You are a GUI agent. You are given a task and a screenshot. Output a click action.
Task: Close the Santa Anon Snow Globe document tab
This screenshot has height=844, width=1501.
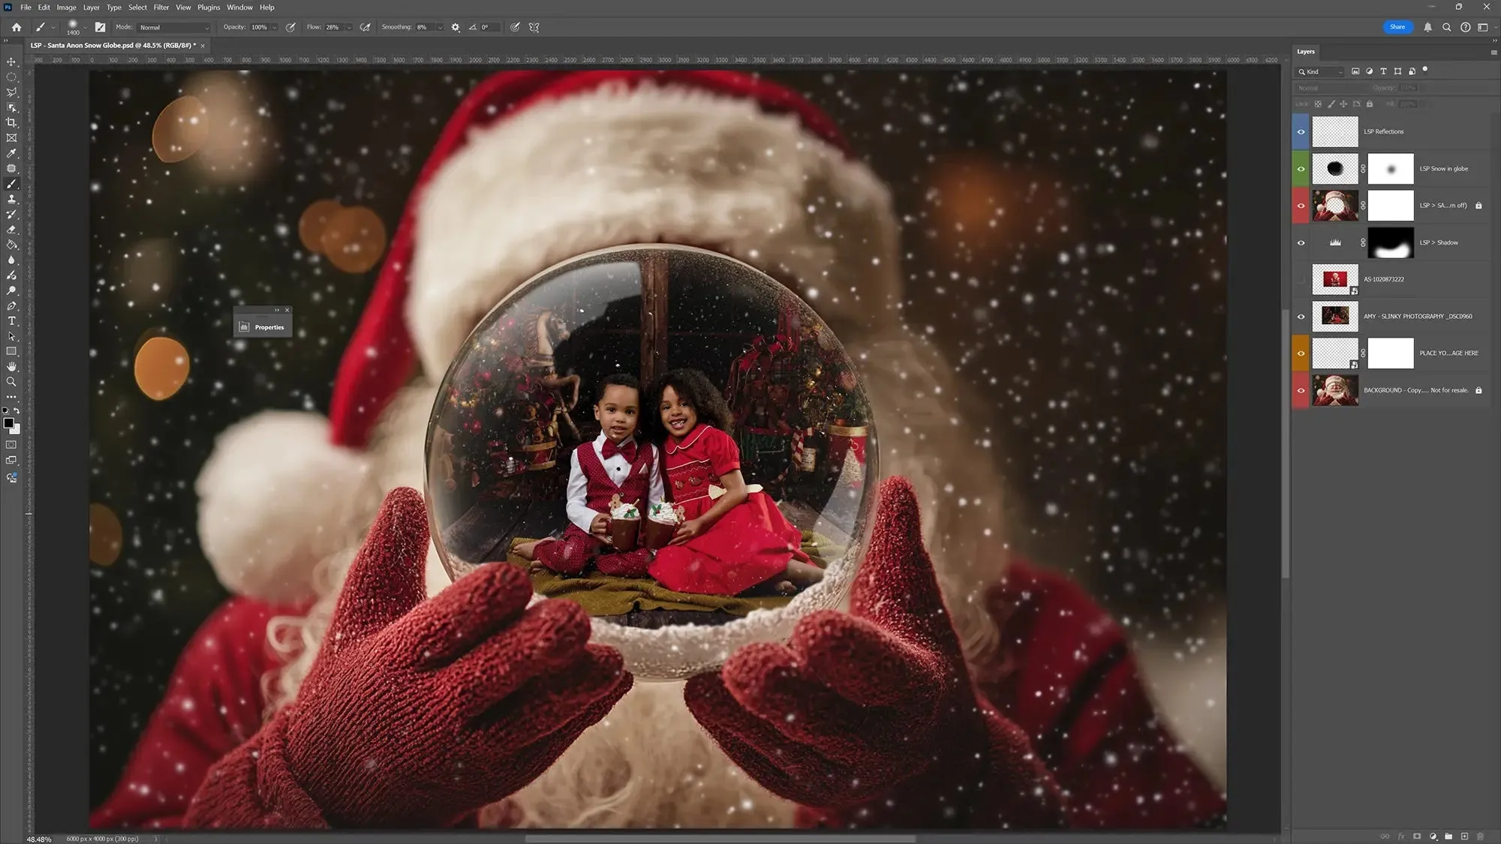pos(203,46)
